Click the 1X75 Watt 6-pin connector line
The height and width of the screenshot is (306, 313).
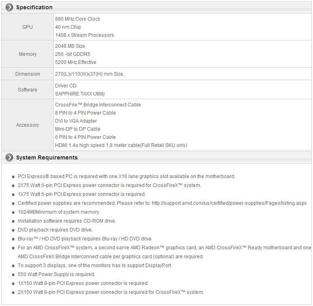tap(82, 194)
